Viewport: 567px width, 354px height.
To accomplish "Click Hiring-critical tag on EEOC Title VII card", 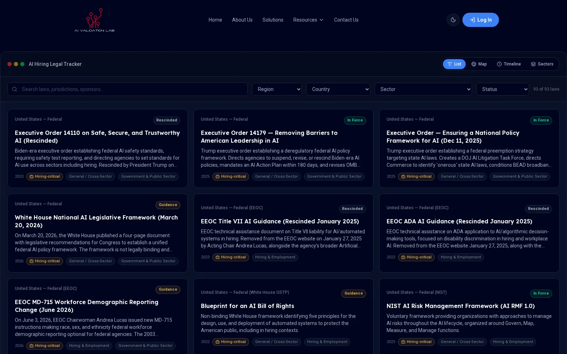I will coord(231,257).
